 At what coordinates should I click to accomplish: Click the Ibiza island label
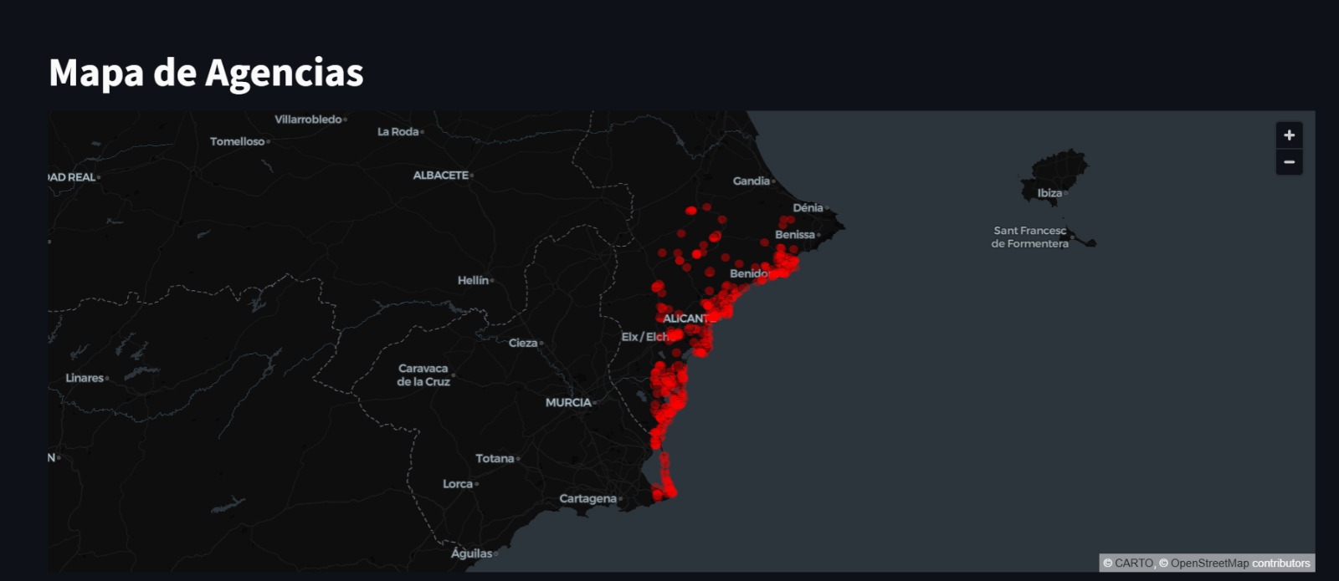click(1049, 193)
